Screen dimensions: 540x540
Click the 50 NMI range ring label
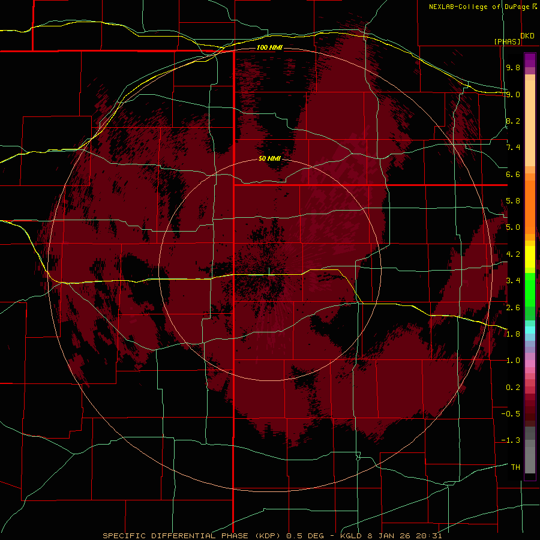click(x=269, y=158)
